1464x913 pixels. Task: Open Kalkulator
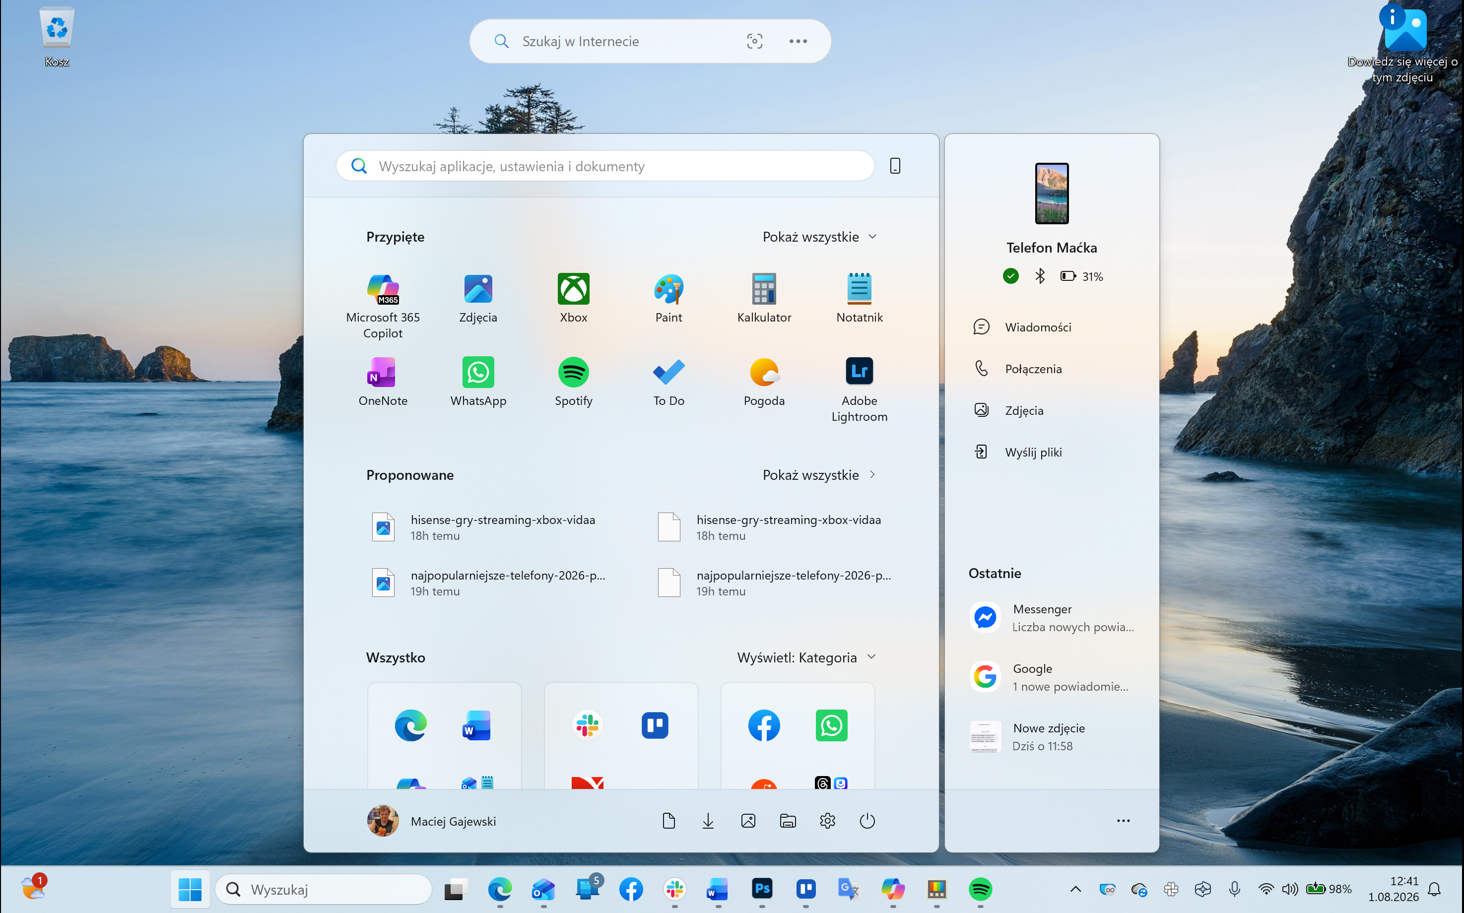pyautogui.click(x=764, y=299)
